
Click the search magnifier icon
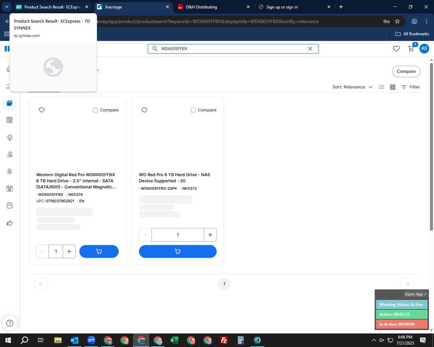(155, 49)
